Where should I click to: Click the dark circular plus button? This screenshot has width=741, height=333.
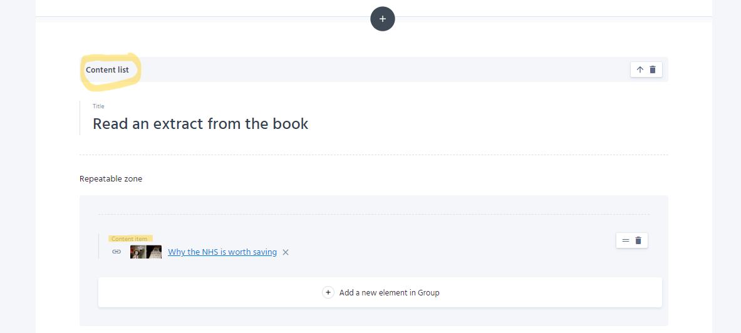(382, 19)
